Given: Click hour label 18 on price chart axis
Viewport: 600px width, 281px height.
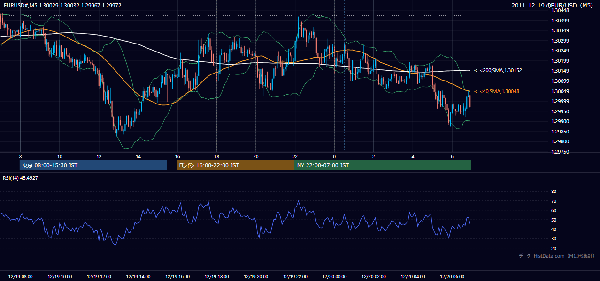Looking at the screenshot, I should pos(216,156).
